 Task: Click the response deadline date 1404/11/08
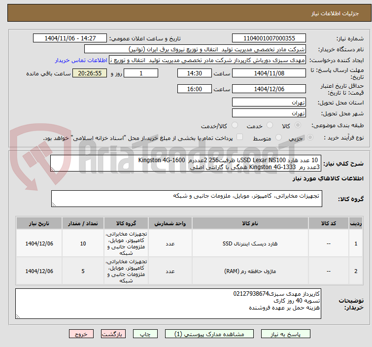(x=269, y=73)
